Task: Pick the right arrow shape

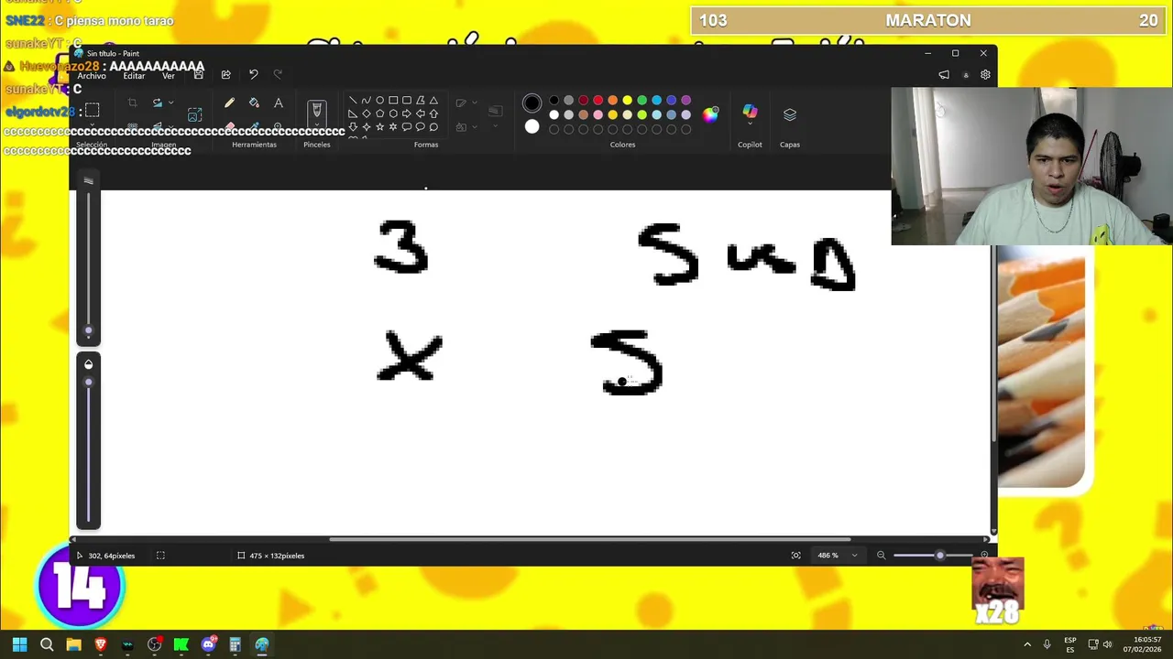Action: [x=407, y=113]
